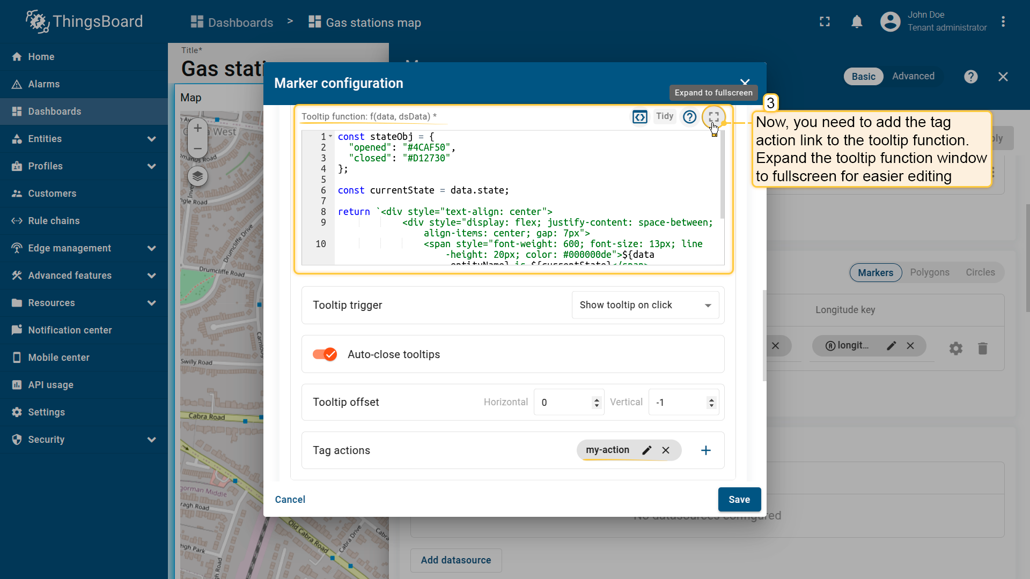Open Rule chains in sidebar
The height and width of the screenshot is (579, 1030).
[x=54, y=221]
